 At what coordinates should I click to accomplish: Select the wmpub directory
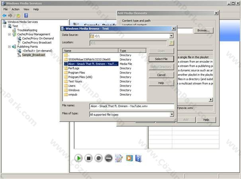click(71, 94)
